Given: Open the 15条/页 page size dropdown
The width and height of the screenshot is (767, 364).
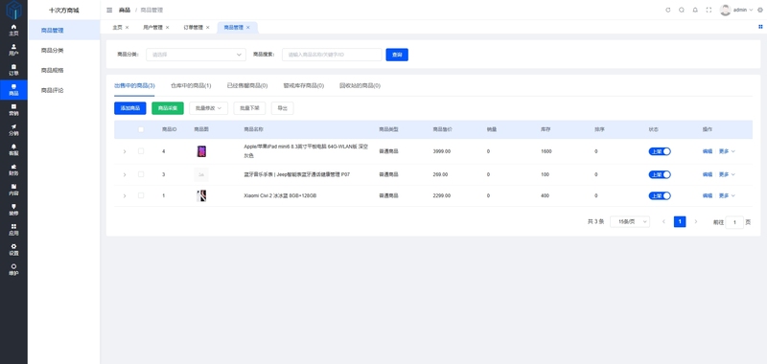Looking at the screenshot, I should tap(630, 222).
